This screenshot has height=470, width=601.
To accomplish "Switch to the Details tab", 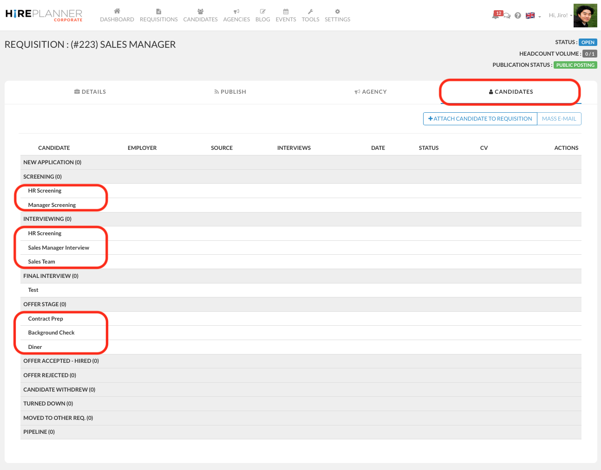I will pyautogui.click(x=90, y=92).
